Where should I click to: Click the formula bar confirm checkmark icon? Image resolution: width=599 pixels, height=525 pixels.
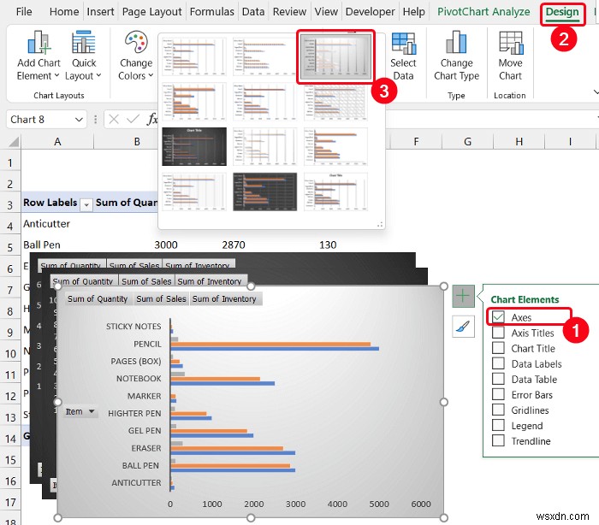[133, 120]
